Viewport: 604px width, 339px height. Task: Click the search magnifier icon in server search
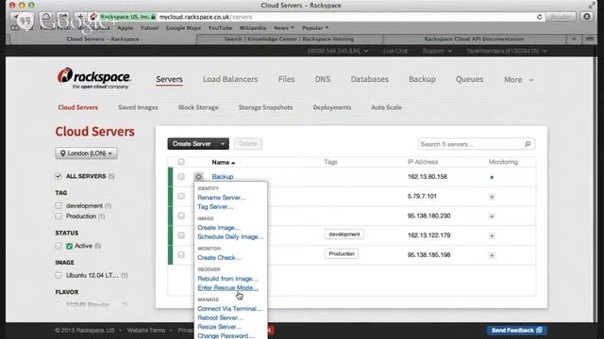click(x=528, y=144)
